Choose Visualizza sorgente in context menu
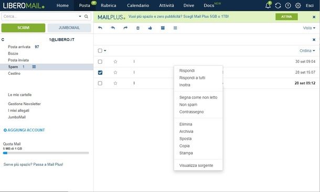 point(196,165)
